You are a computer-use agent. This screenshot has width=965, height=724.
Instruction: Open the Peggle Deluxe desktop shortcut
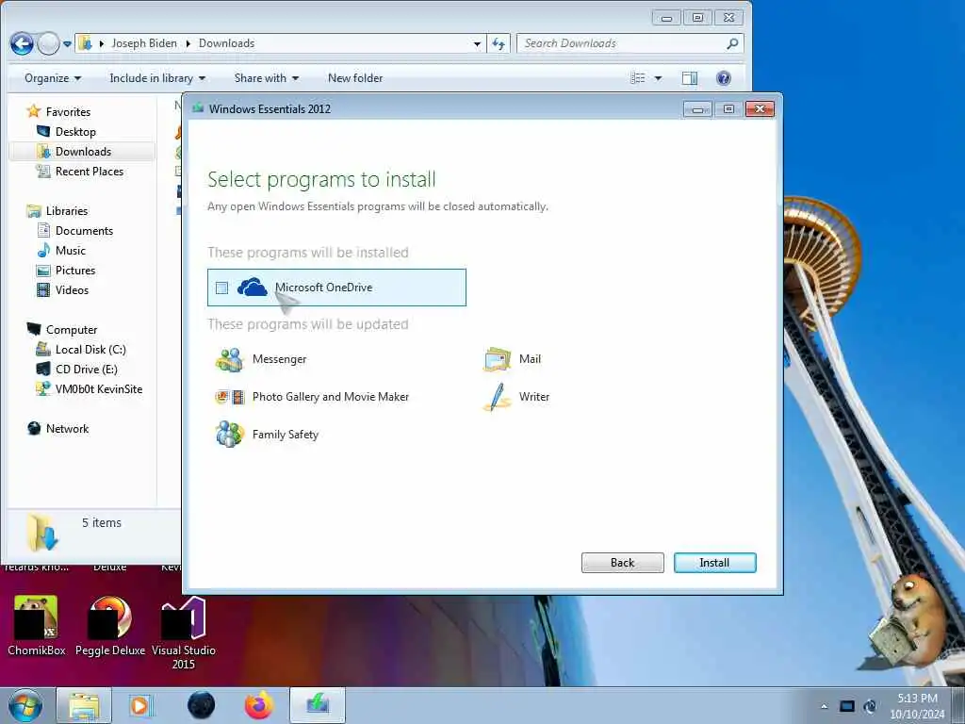110,626
